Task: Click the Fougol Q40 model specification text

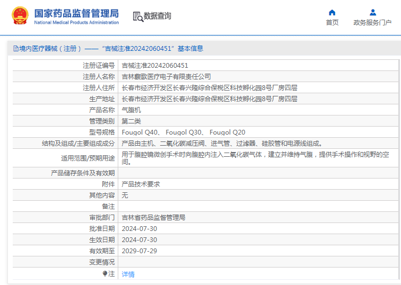Action: point(140,132)
